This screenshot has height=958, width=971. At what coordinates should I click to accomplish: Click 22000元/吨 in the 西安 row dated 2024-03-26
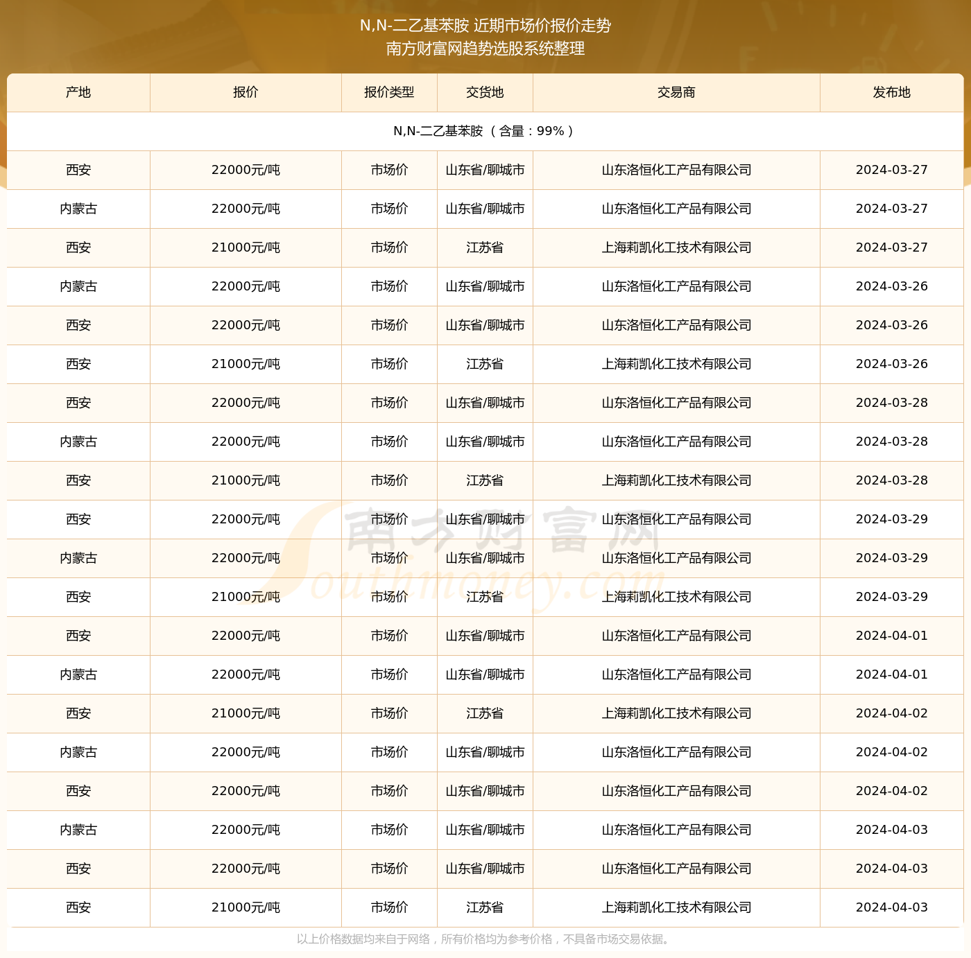point(246,325)
